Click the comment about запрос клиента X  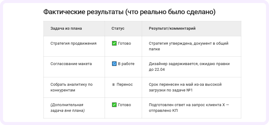pos(189,108)
